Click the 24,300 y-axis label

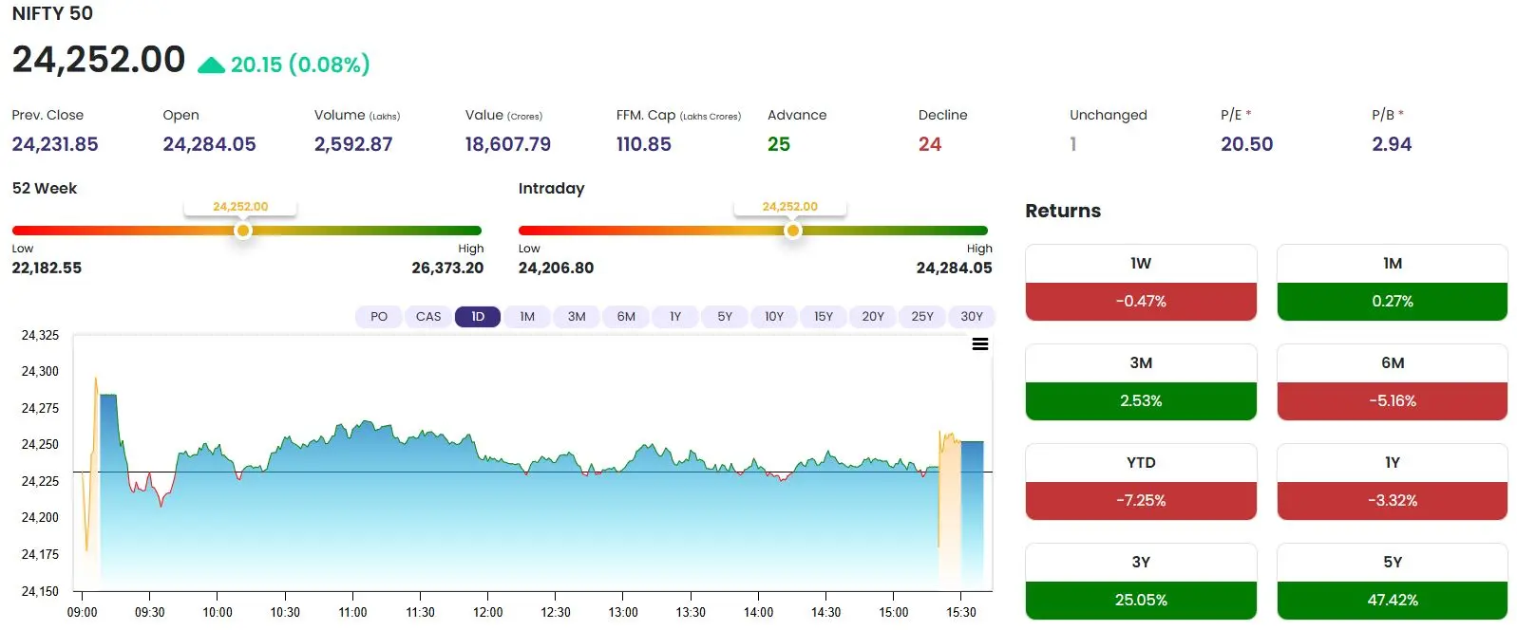point(40,372)
